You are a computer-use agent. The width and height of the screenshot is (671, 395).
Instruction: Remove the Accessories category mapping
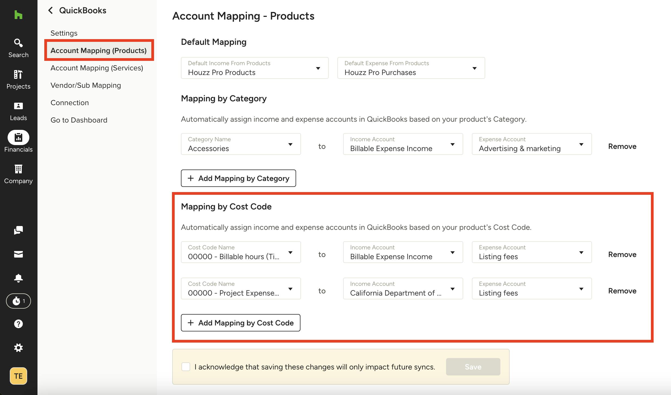(622, 146)
